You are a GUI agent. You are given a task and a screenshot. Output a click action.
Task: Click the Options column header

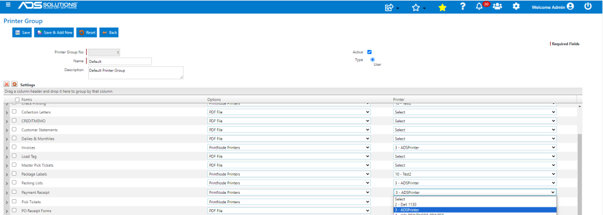(214, 100)
